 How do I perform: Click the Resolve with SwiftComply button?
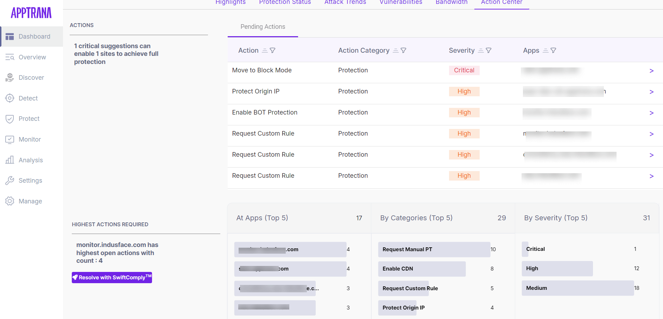point(112,277)
